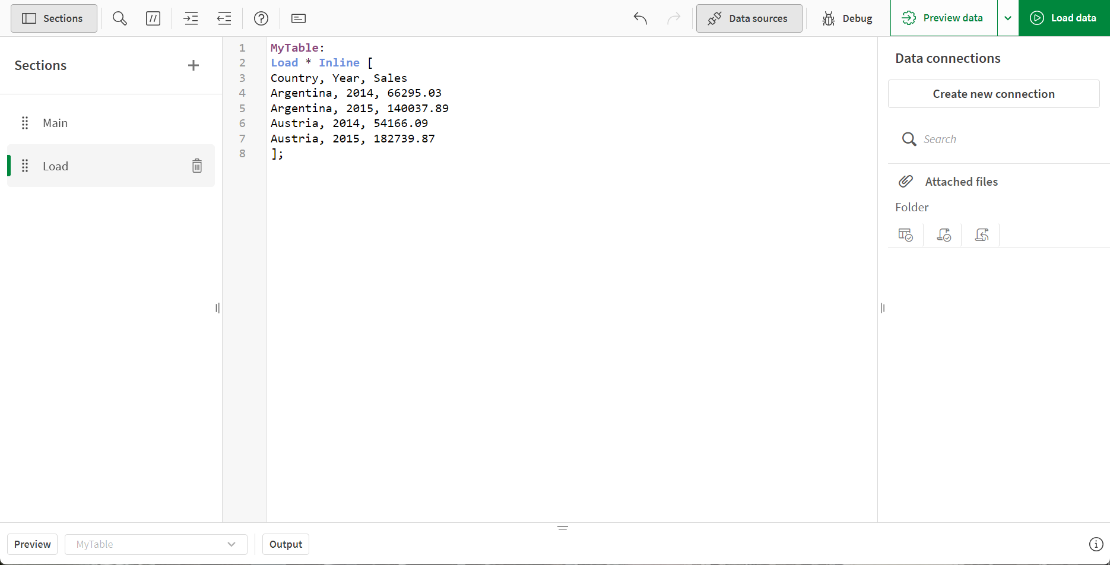Open the Output tab
Image resolution: width=1110 pixels, height=565 pixels.
(x=286, y=544)
